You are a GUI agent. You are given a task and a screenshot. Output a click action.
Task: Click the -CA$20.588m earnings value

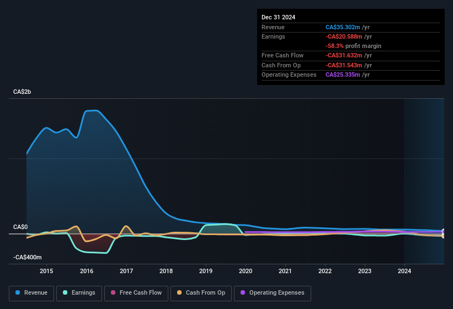coord(344,36)
